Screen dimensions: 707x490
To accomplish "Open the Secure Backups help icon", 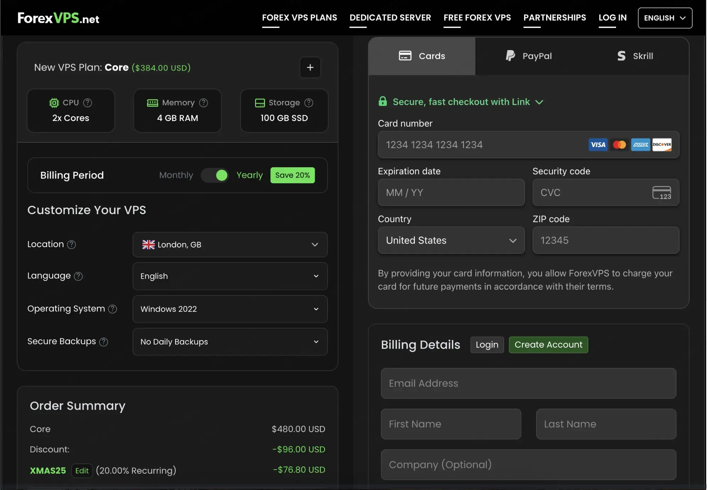I will pos(103,342).
